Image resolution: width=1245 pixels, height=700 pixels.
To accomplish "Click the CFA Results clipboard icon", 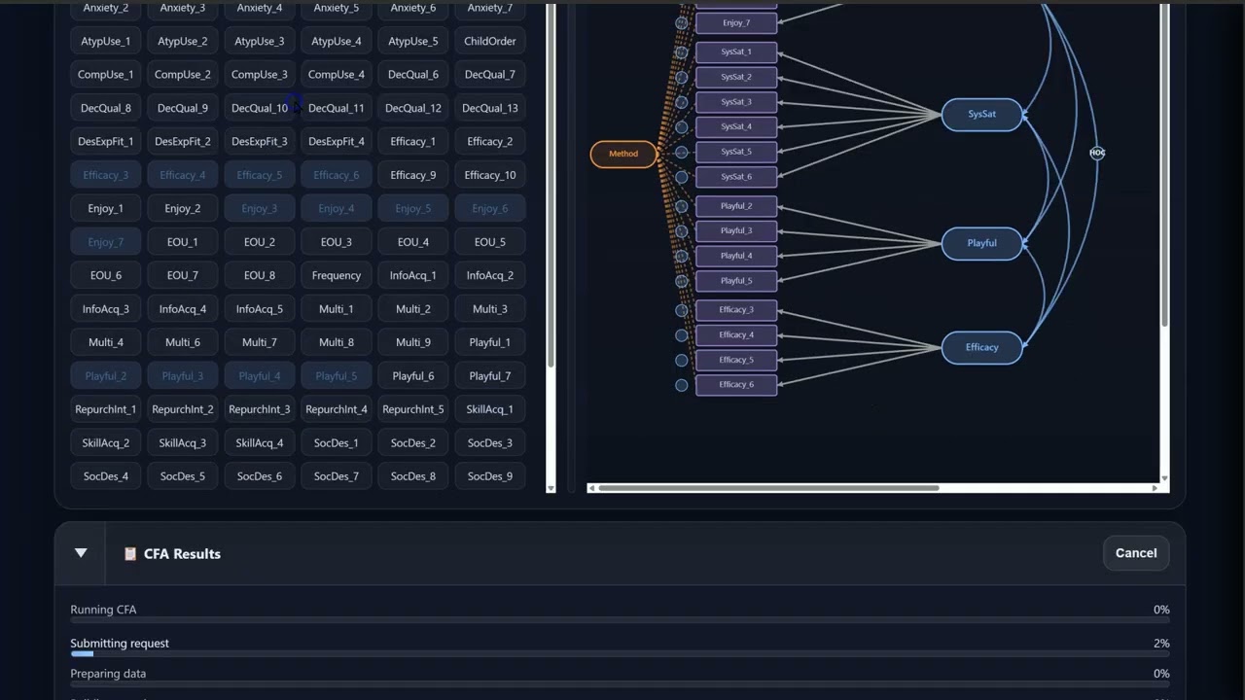I will pos(130,554).
